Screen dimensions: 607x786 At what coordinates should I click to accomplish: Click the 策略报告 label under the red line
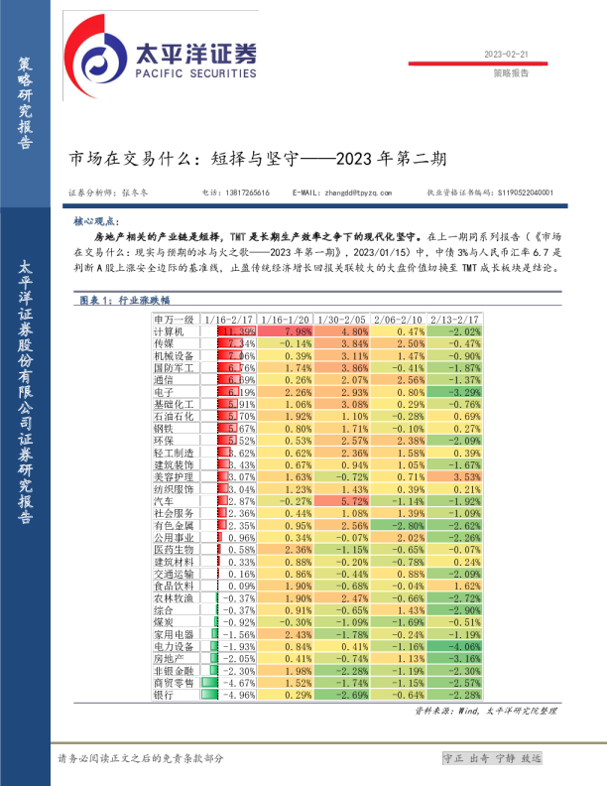pos(511,73)
